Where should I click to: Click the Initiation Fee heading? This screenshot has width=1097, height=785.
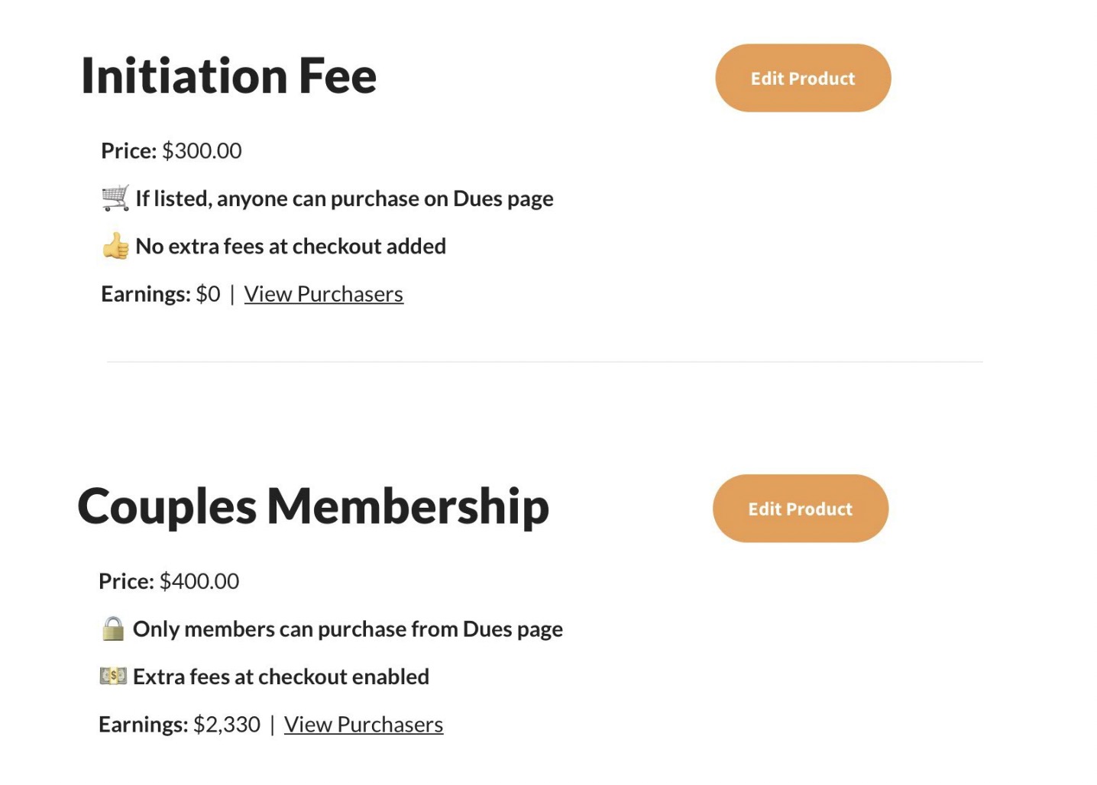point(228,76)
